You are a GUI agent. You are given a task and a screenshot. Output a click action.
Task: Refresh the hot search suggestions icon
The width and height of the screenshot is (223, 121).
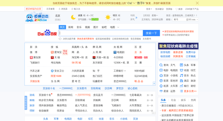point(60,39)
